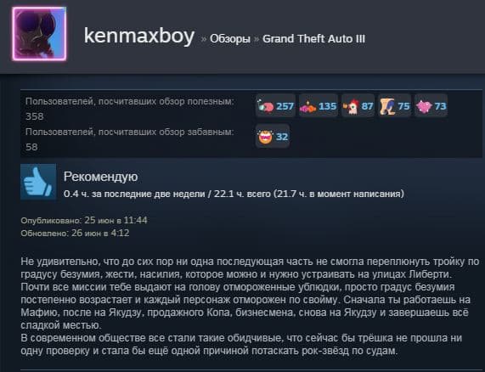This screenshot has width=485, height=372.
Task: Select the rooster award with count 87
Action: coord(358,106)
